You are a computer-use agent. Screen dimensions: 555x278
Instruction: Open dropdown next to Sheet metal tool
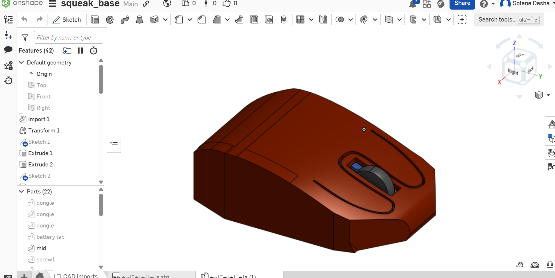[x=449, y=19]
